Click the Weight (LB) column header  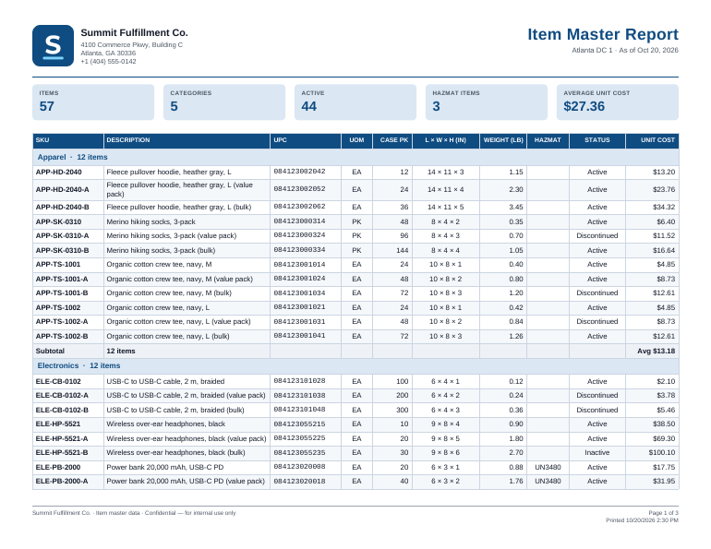[x=503, y=140]
